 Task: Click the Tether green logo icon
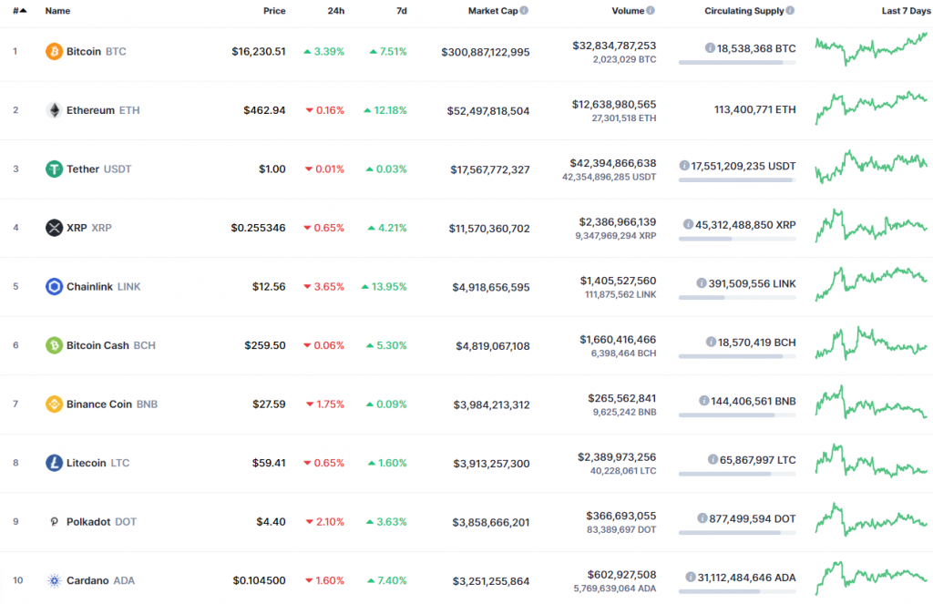pyautogui.click(x=54, y=169)
